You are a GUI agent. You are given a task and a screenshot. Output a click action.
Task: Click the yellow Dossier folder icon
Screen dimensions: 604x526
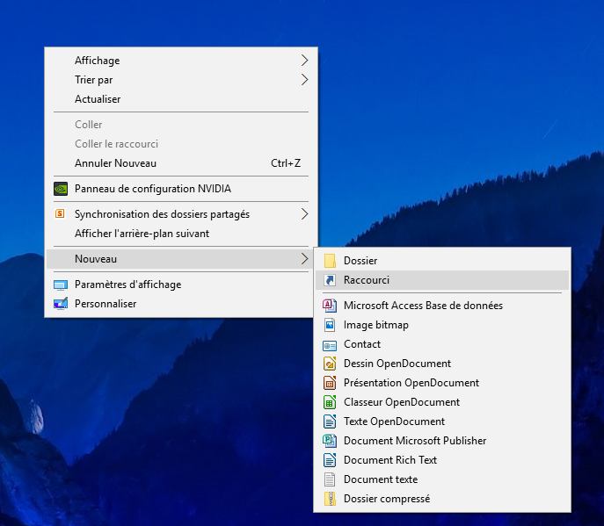(330, 261)
